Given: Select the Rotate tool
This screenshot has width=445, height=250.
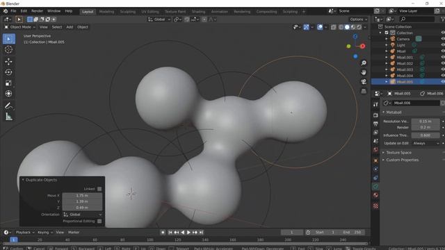Looking at the screenshot, I should pos(9,72).
